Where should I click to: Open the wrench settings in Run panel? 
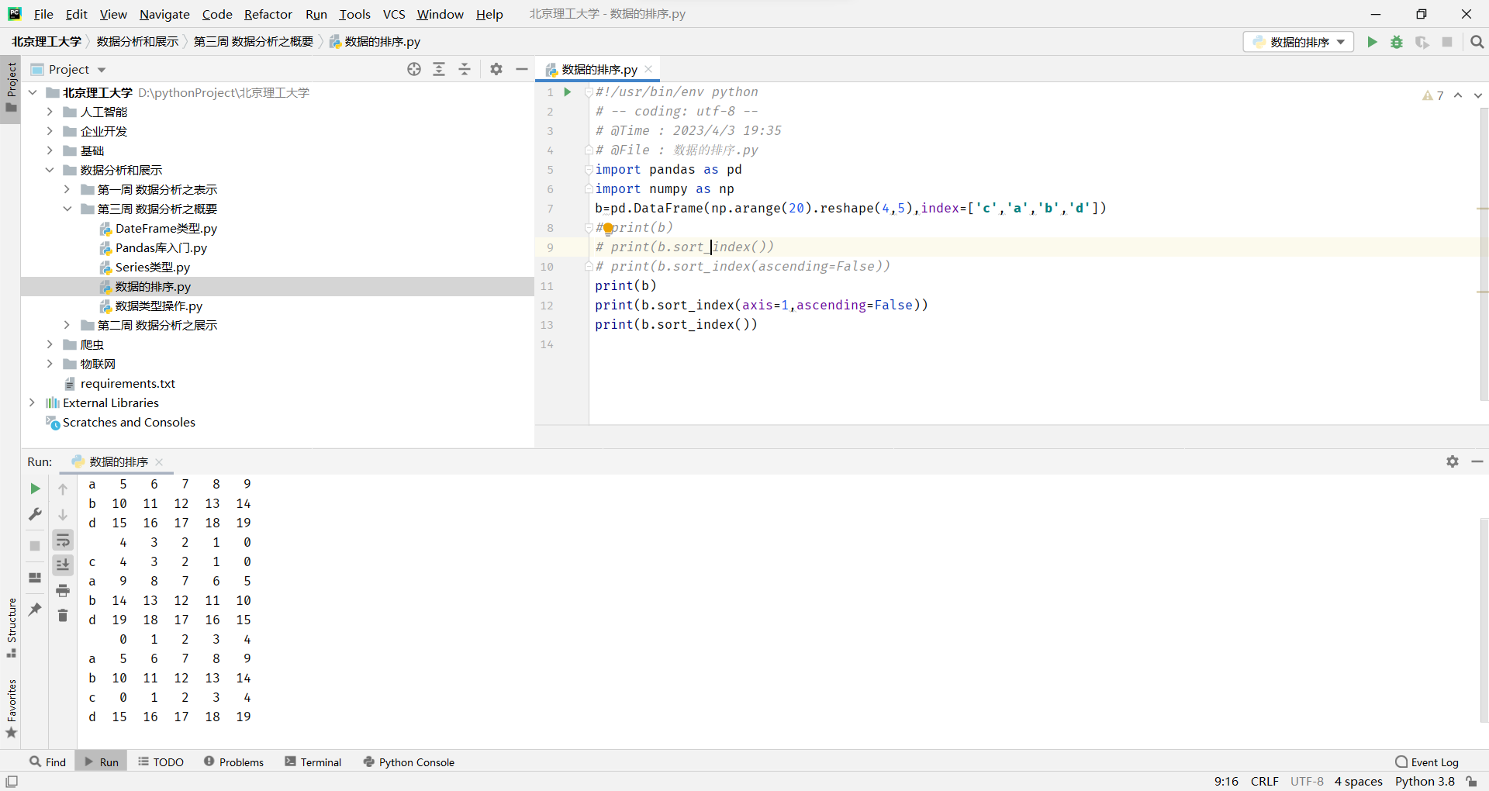[35, 514]
